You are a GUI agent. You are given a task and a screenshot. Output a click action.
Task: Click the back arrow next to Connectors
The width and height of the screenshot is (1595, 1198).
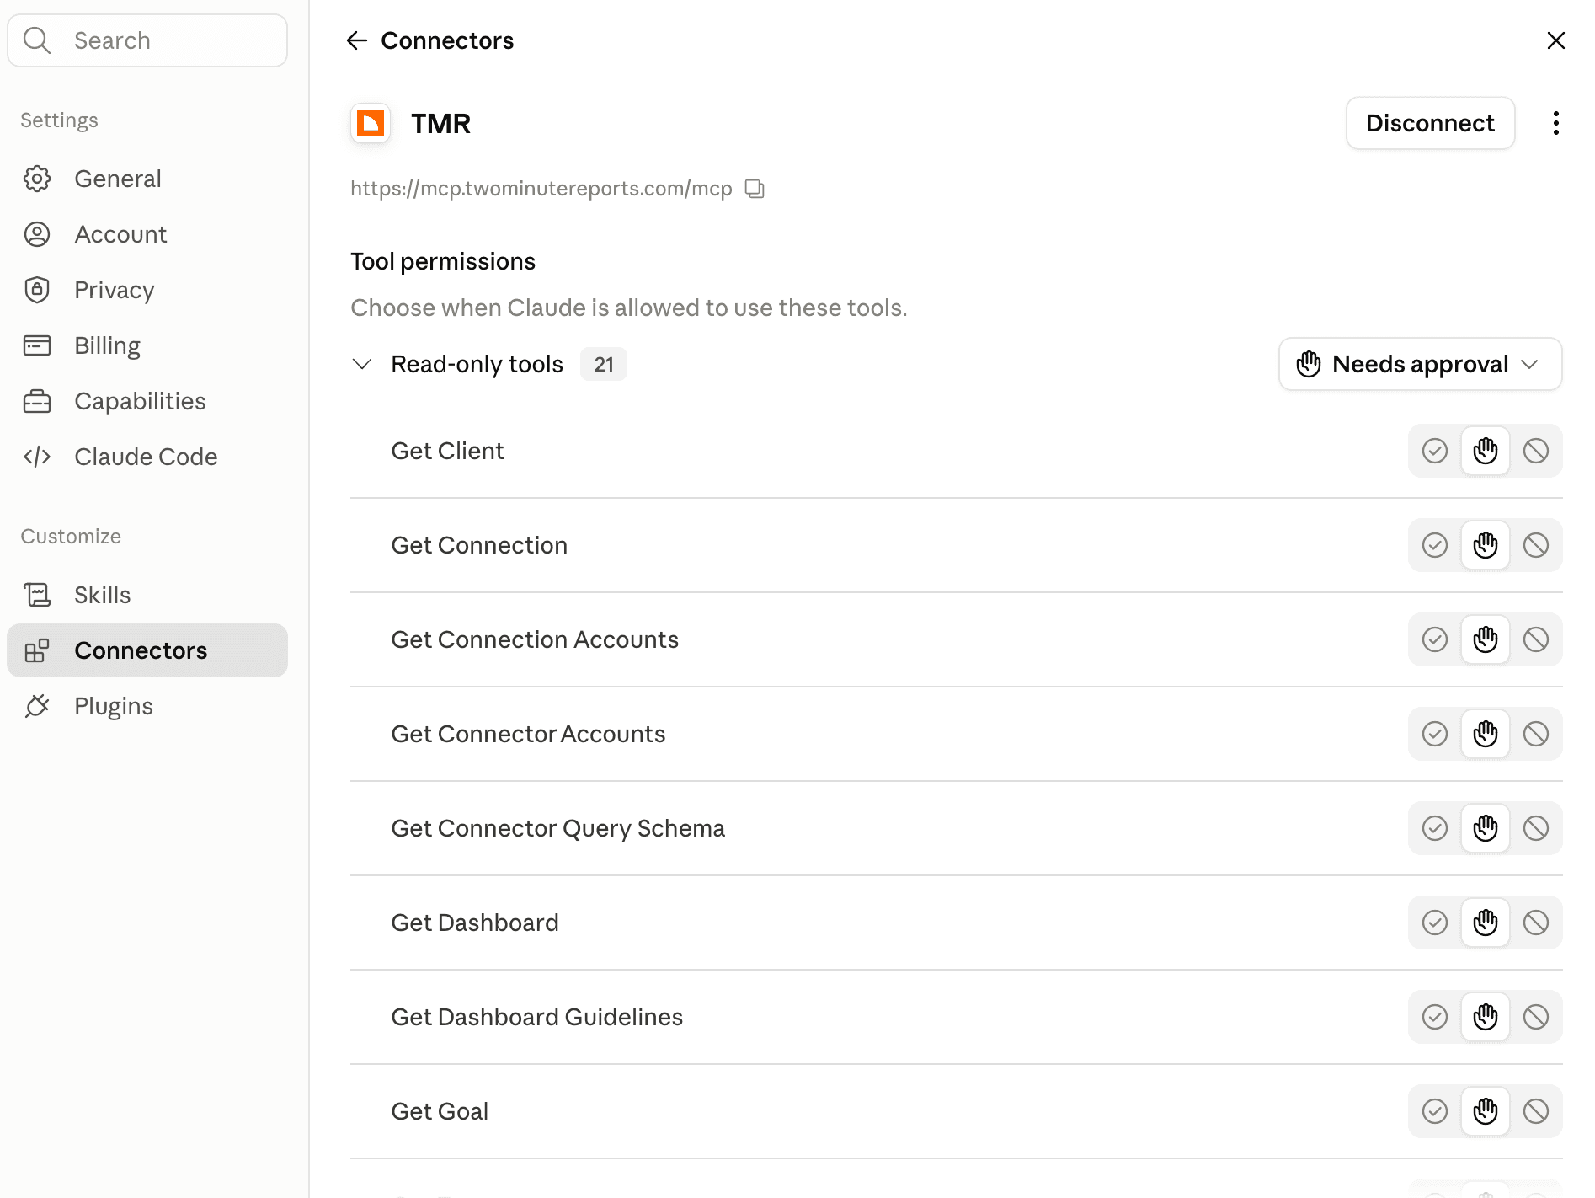click(357, 40)
